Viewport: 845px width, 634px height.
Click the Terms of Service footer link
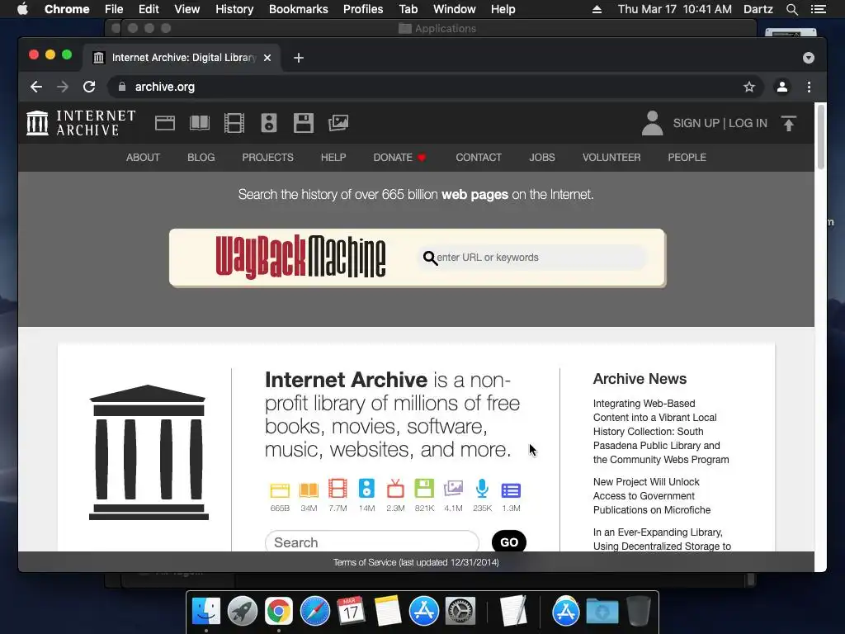[416, 562]
